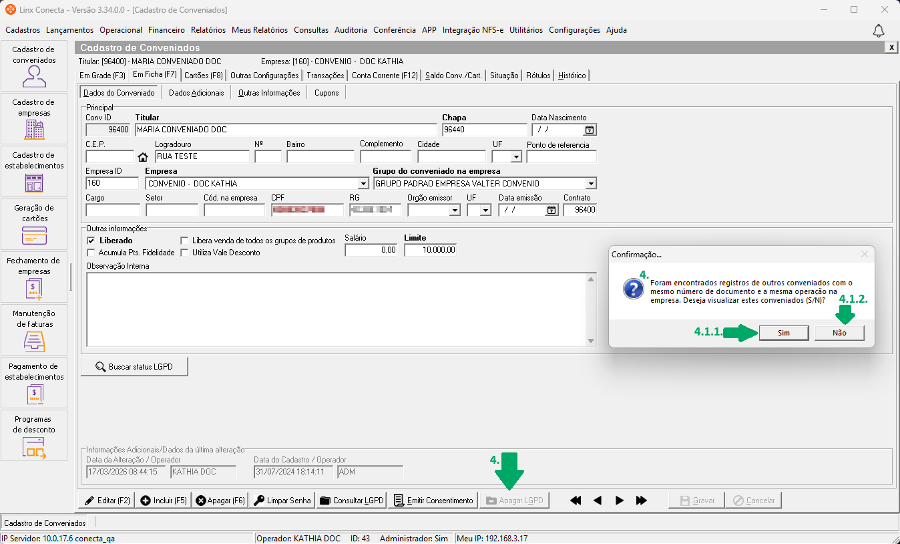Screen dimensions: 900x544
Task: Open Geração de cartões sidebar icon
Action: coord(34,224)
